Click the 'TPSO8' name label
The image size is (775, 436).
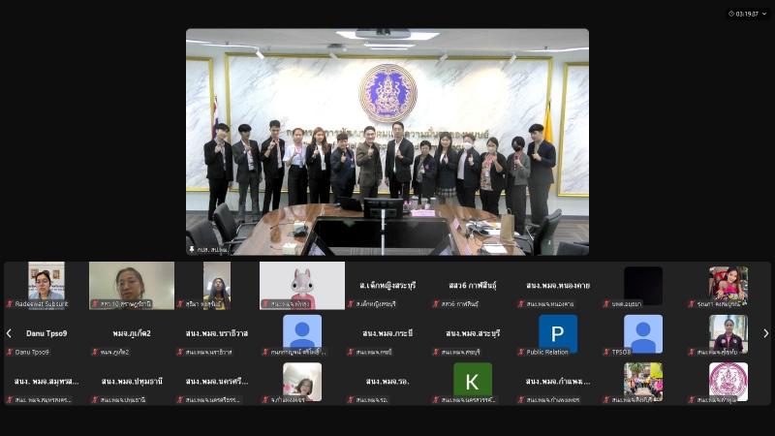coord(621,352)
